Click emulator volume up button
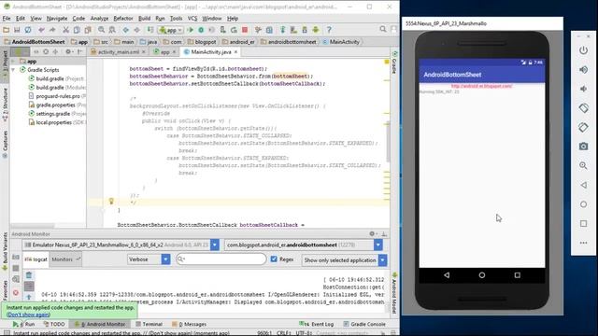 click(x=583, y=70)
